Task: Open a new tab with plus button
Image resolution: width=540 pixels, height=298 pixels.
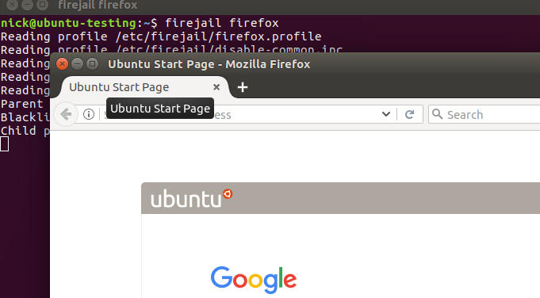Action: [x=243, y=87]
